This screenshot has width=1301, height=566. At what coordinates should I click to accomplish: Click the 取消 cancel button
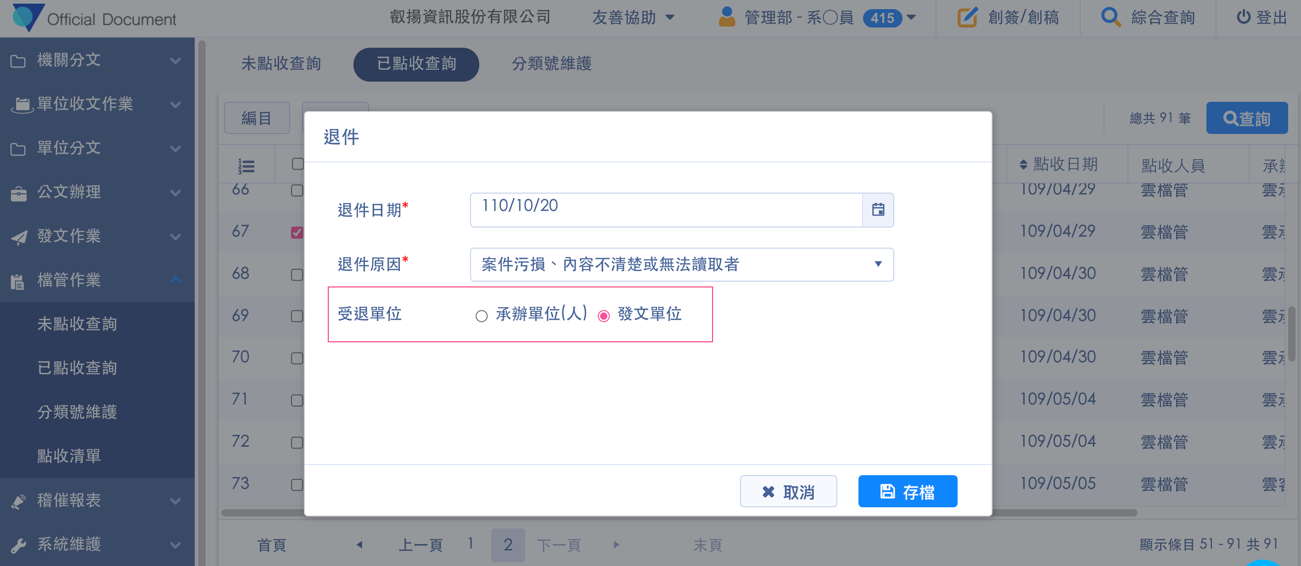coord(788,491)
